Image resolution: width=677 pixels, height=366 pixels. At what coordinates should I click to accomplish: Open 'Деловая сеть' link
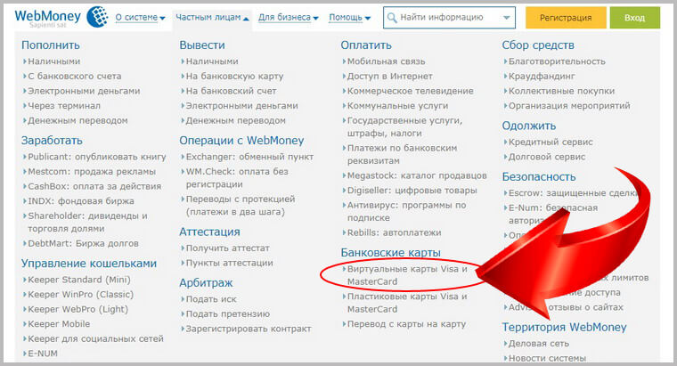point(538,344)
